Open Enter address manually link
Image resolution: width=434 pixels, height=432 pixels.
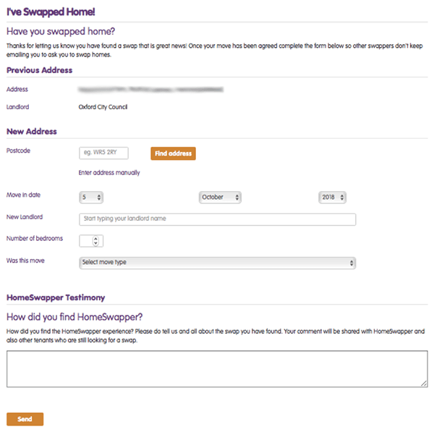pyautogui.click(x=109, y=172)
